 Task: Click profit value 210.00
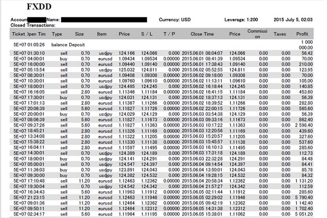tap(306, 64)
